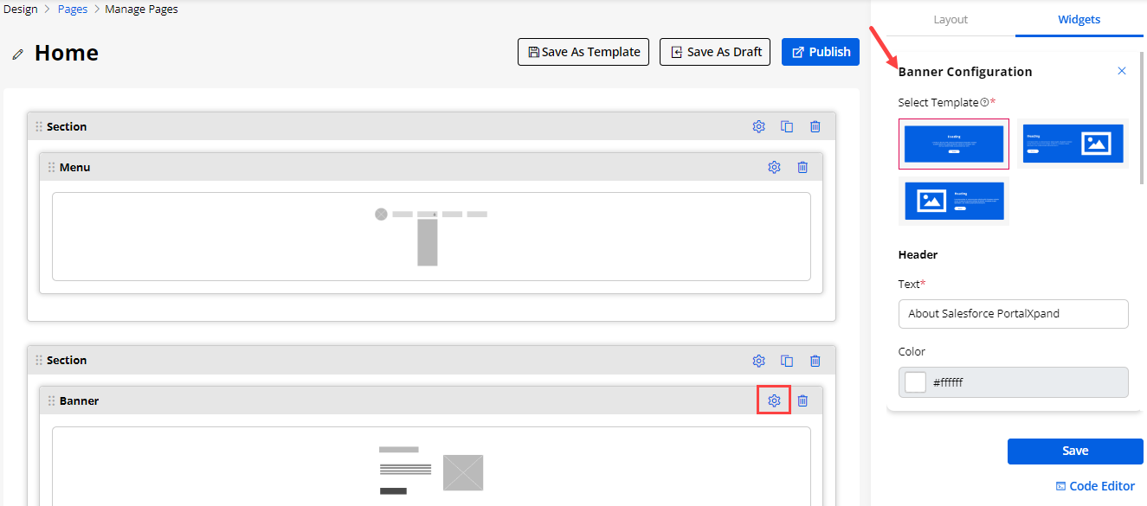Open settings for the first Section
This screenshot has height=506, width=1147.
[758, 126]
